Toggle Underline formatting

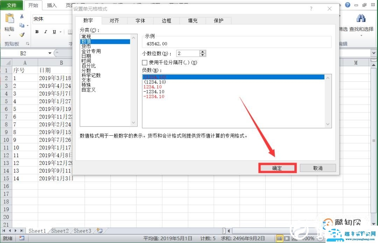pyautogui.click(x=54, y=32)
